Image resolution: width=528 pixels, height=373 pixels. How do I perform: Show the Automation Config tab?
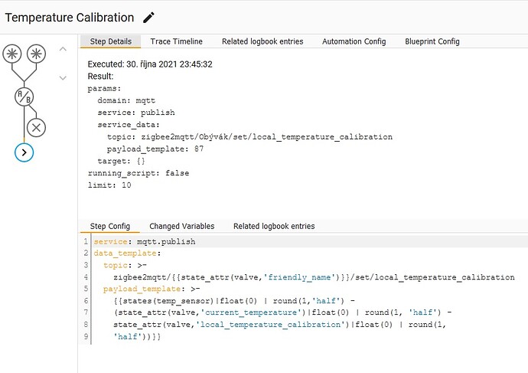point(354,41)
